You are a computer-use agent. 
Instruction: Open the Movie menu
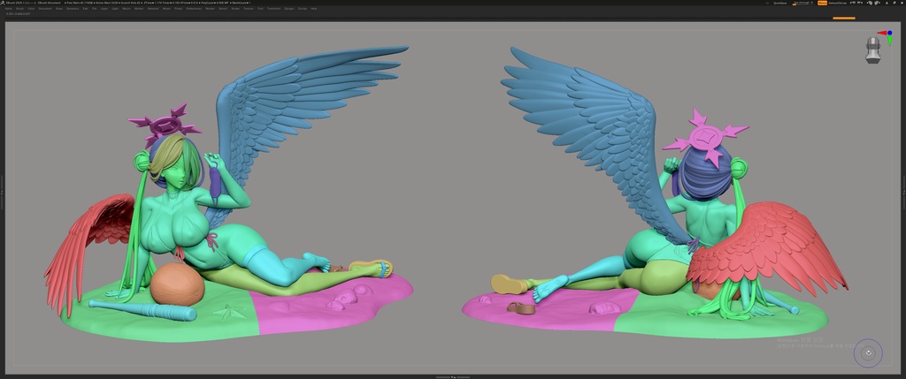coord(166,9)
